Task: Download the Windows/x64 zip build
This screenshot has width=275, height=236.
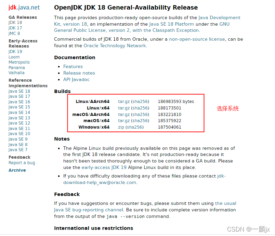Action: tap(121, 127)
